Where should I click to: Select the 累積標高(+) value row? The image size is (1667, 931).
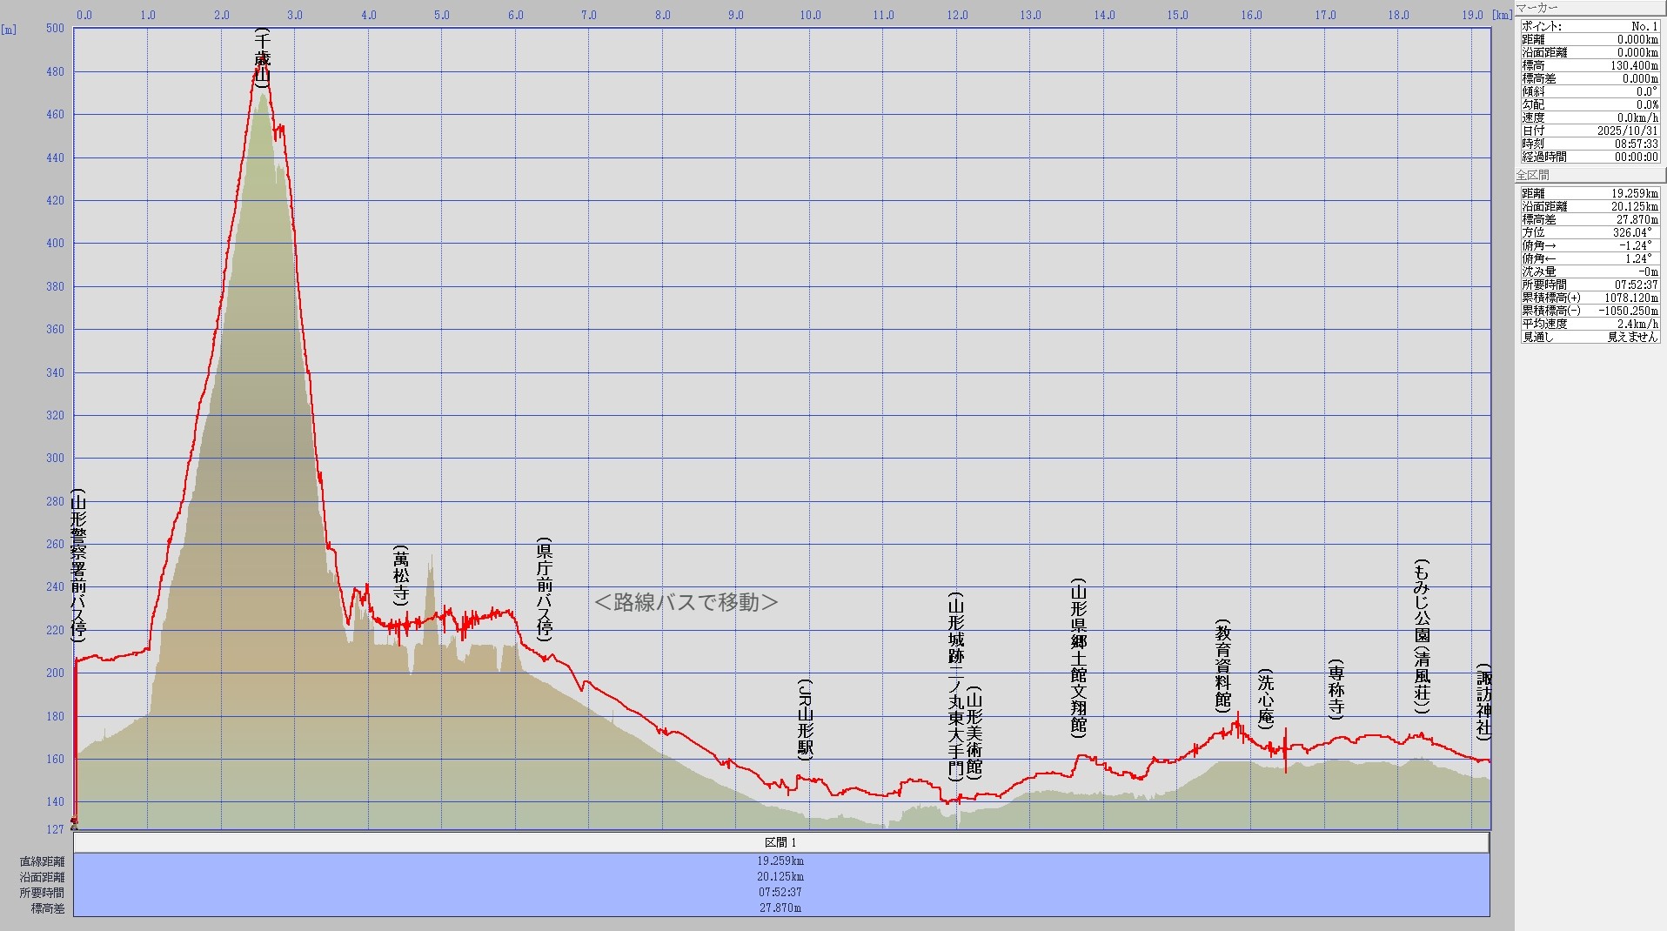click(x=1590, y=298)
